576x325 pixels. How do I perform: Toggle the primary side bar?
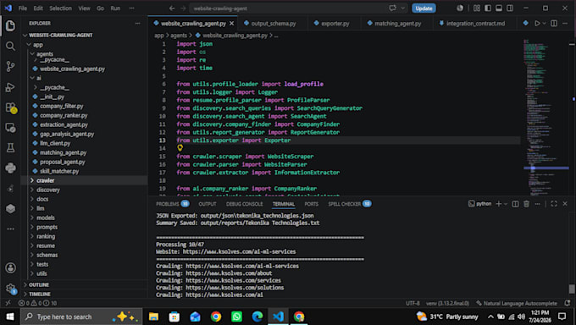488,8
